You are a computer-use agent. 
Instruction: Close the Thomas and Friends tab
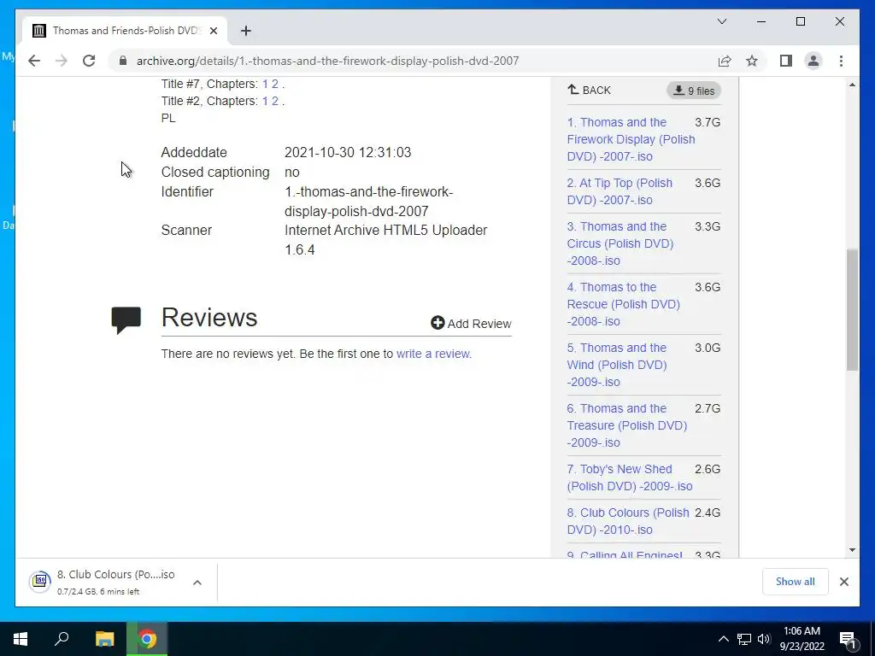click(213, 31)
